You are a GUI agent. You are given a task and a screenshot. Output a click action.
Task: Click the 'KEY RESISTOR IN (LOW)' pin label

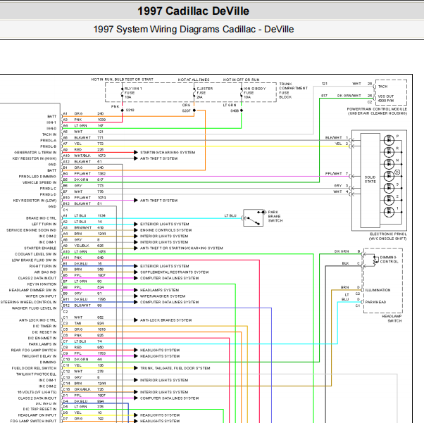(x=35, y=201)
